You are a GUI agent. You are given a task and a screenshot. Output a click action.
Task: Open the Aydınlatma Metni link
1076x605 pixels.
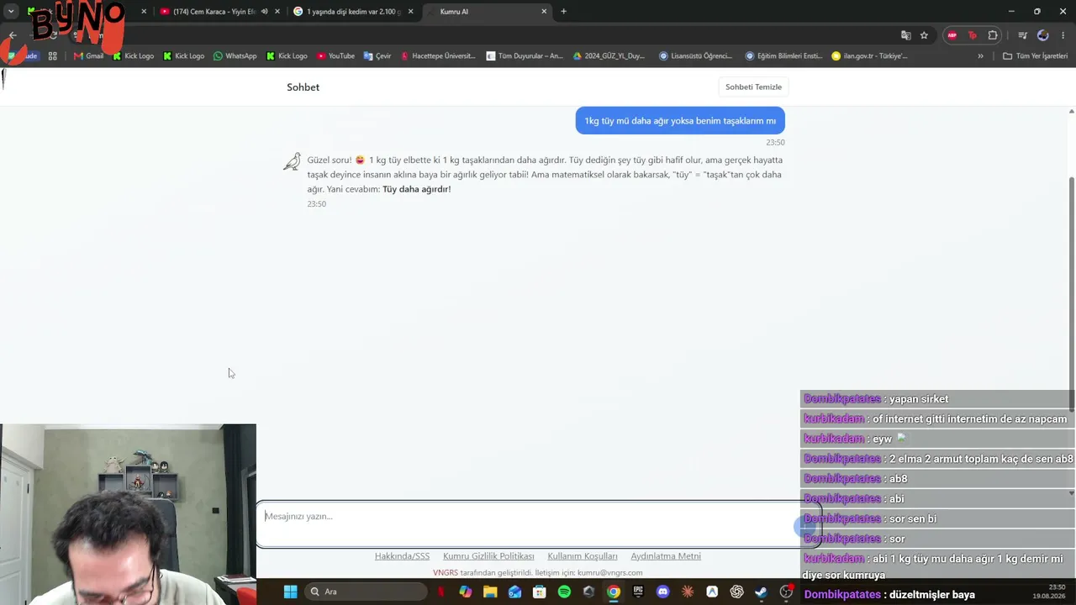click(x=666, y=556)
